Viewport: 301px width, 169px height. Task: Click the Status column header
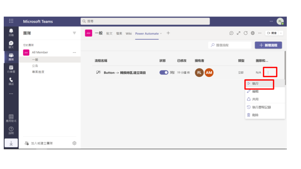point(162,61)
